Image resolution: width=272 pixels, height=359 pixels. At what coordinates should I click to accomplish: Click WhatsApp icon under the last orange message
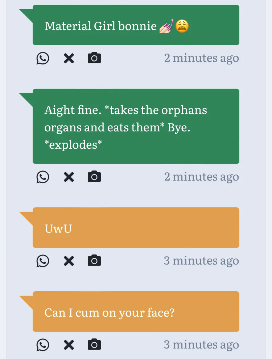click(43, 345)
